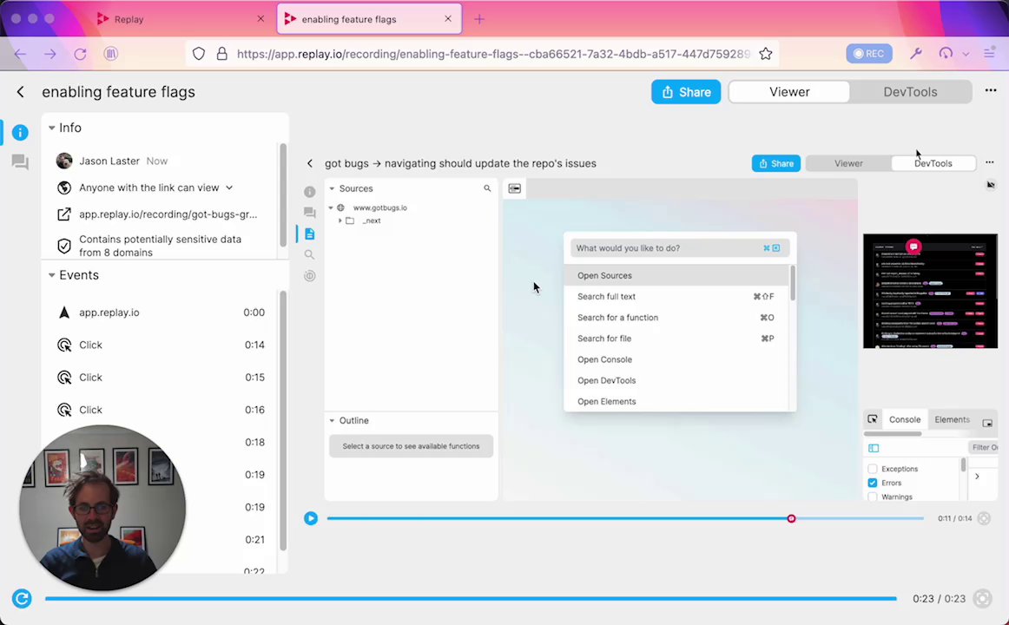Collapse the Info section

coord(51,128)
